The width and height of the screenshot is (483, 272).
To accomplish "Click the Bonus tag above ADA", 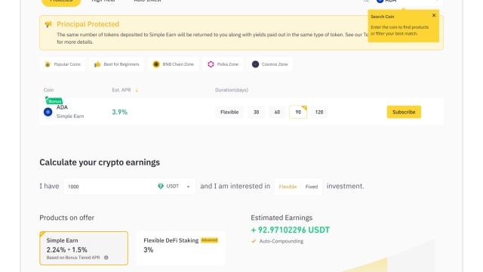I will pos(54,100).
